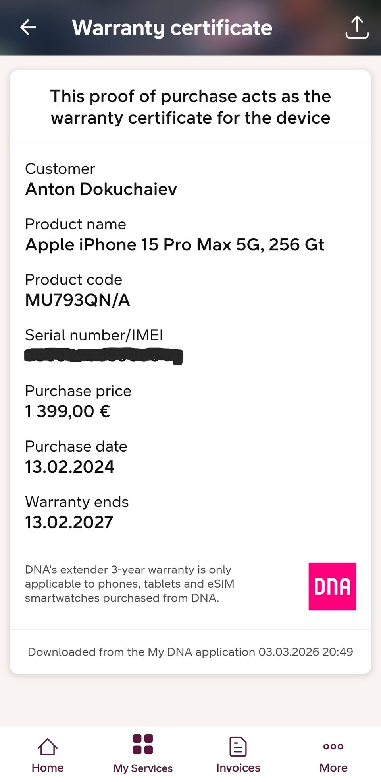This screenshot has width=381, height=782.
Task: Open the More tab label
Action: point(333,768)
